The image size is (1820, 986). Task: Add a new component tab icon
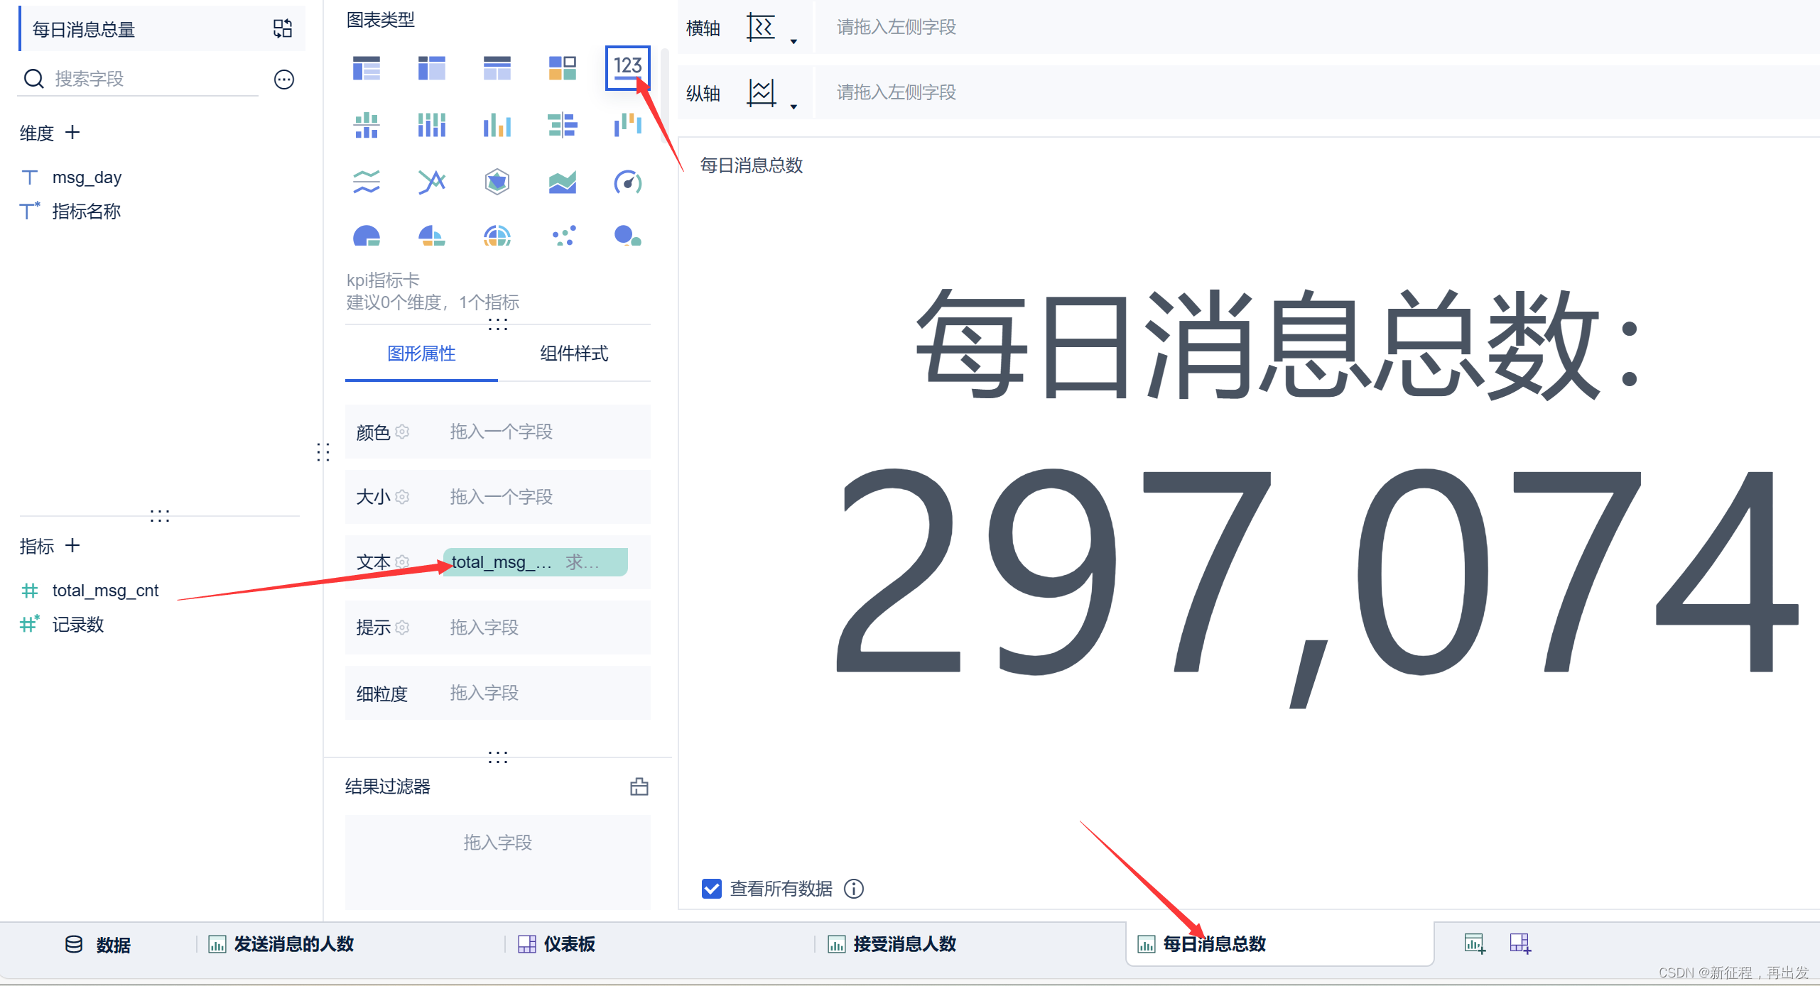click(x=1475, y=944)
